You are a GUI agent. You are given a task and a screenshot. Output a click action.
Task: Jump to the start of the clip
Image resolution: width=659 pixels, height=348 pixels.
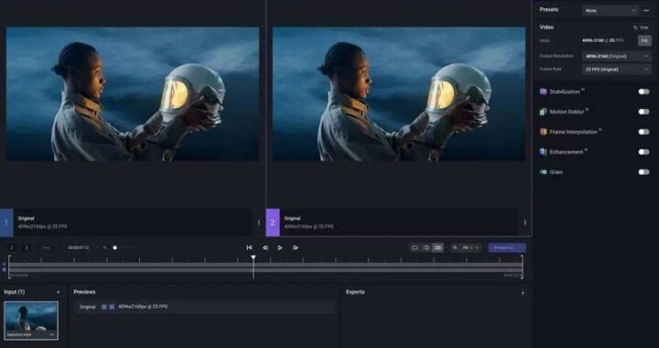[249, 248]
